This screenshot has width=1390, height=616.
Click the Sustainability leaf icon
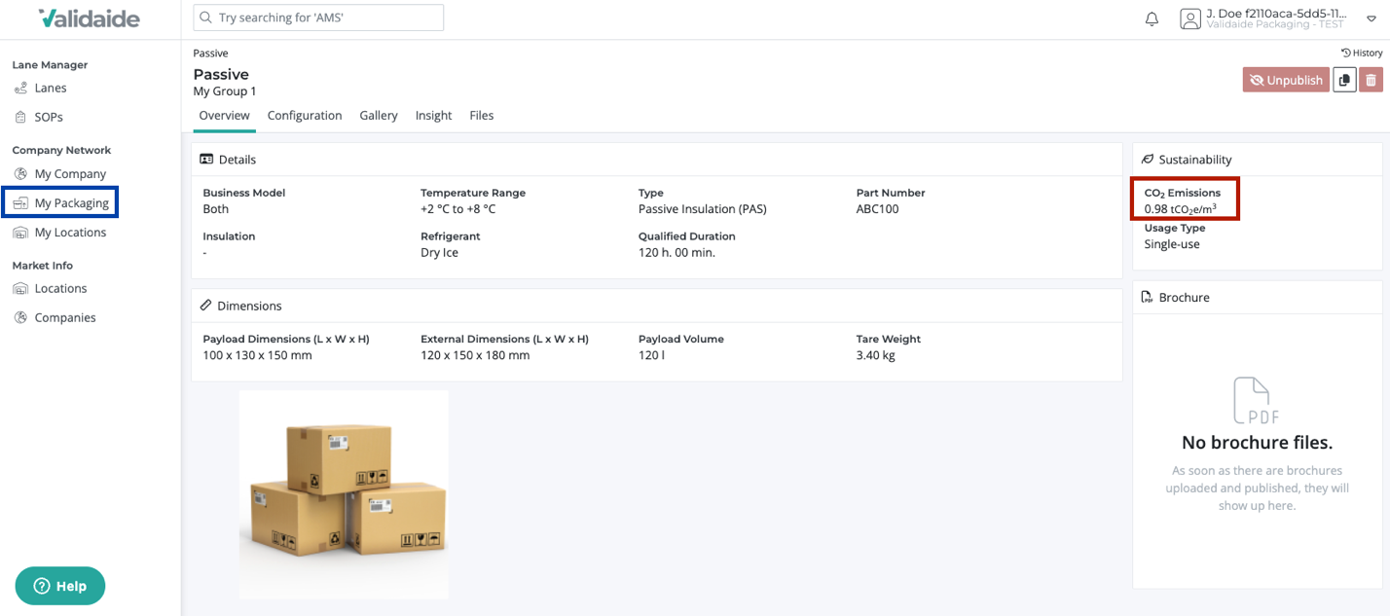1148,160
